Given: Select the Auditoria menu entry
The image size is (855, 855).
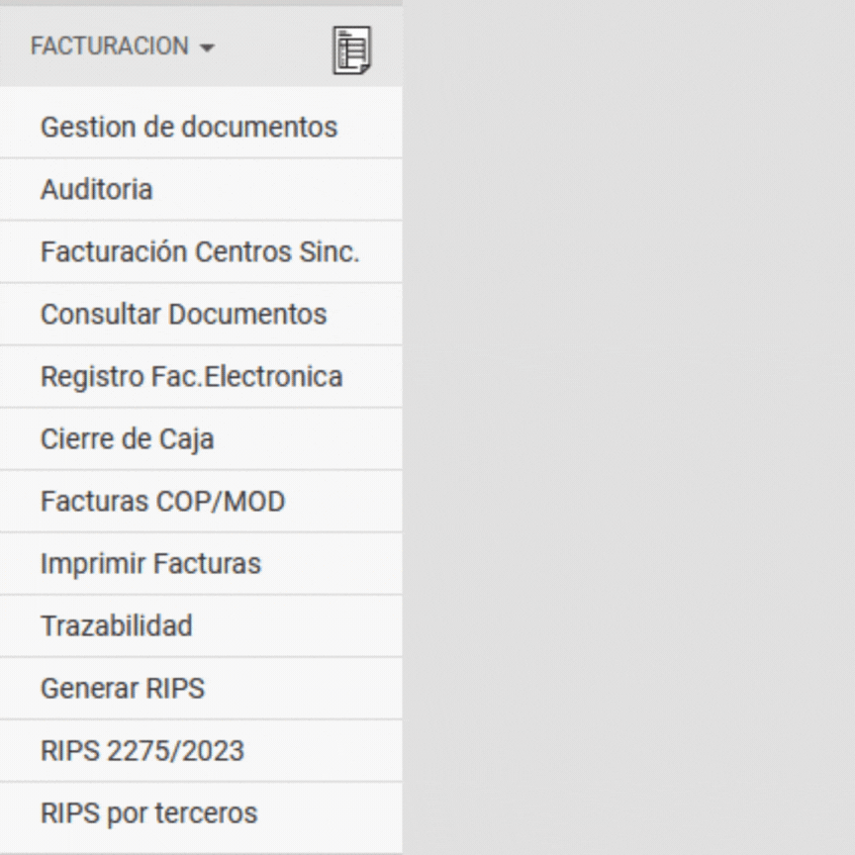Looking at the screenshot, I should pyautogui.click(x=97, y=189).
